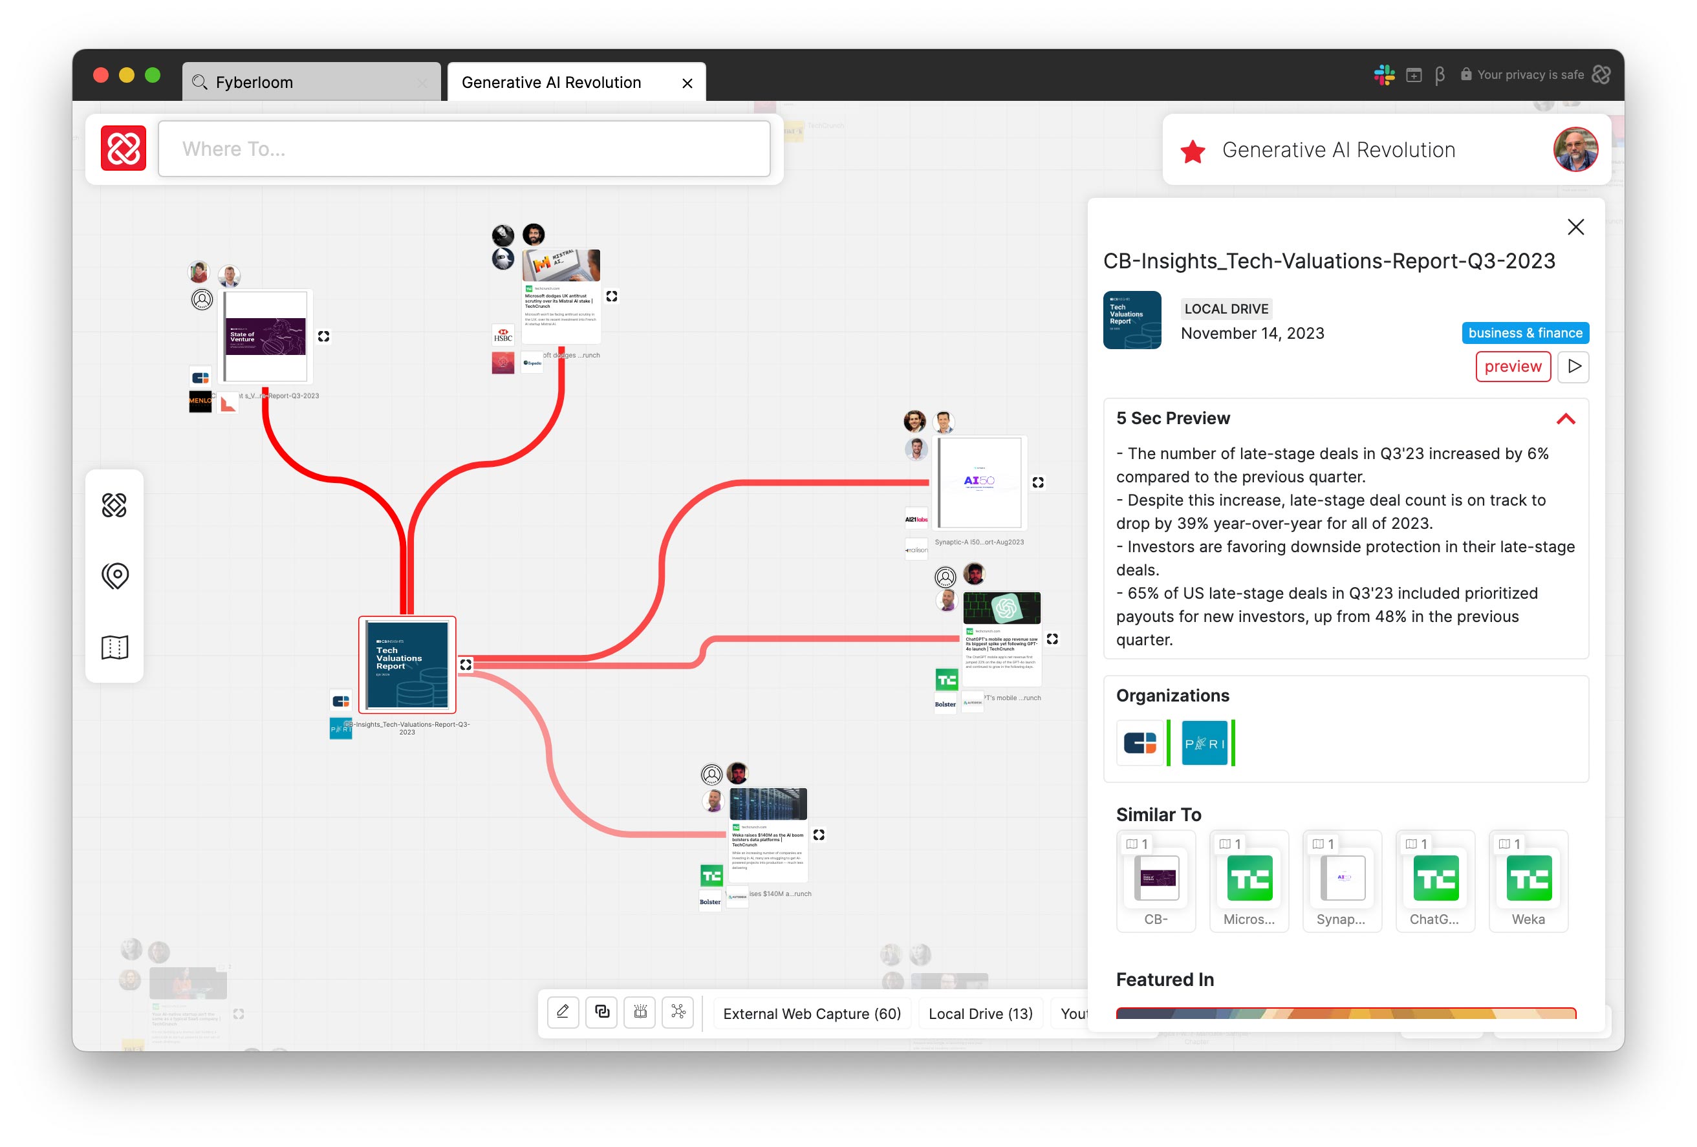Expand the CB-Insights Tech Valuations node
The height and width of the screenshot is (1147, 1697).
[466, 665]
